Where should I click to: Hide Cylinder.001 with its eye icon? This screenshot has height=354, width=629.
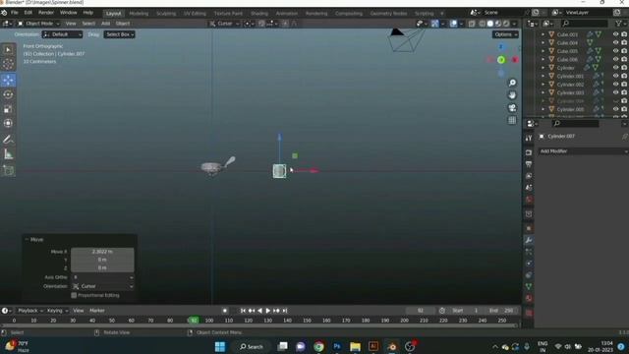pyautogui.click(x=615, y=76)
